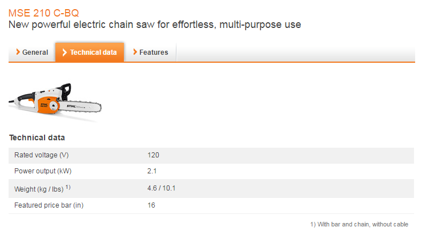Select the Power output (kW) row label

43,171
